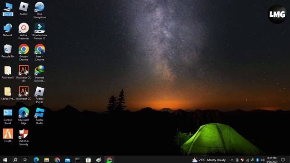Open File Explorer from the taskbar
Image resolution: width=290 pixels, height=163 pixels.
coord(47,160)
